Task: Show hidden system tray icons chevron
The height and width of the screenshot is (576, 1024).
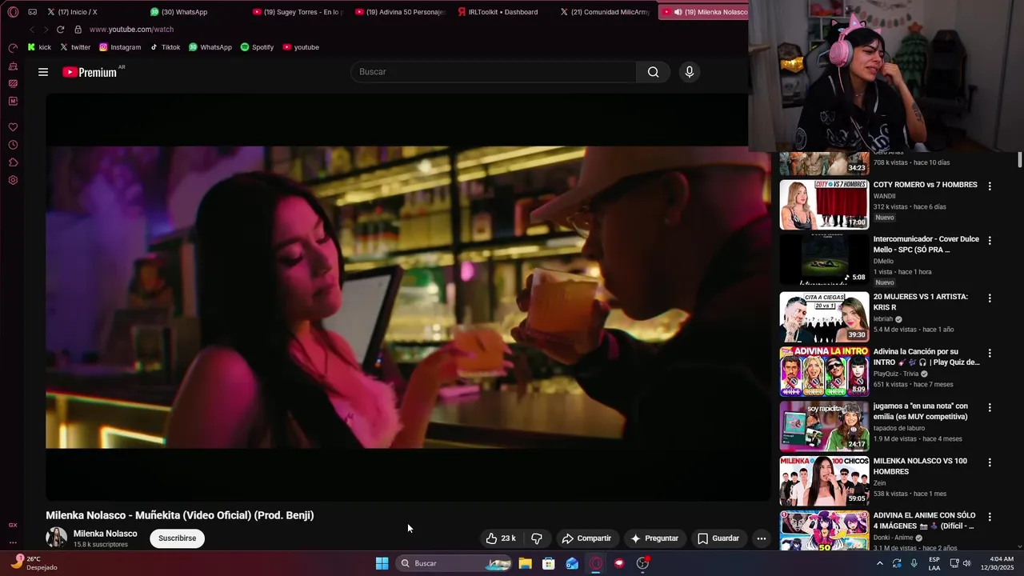Action: coord(879,563)
